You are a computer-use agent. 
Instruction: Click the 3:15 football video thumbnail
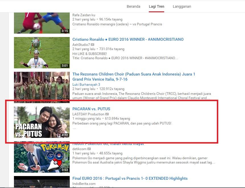tap(42, 23)
